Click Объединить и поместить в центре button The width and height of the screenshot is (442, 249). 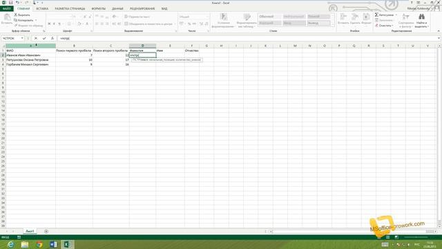(x=148, y=24)
